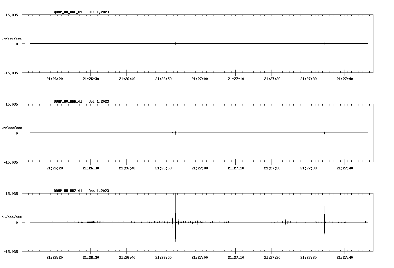Image resolution: width=394 pixels, height=268 pixels.
Task: Click the 15.035 upper limit on HNN plot
Action: coord(12,104)
